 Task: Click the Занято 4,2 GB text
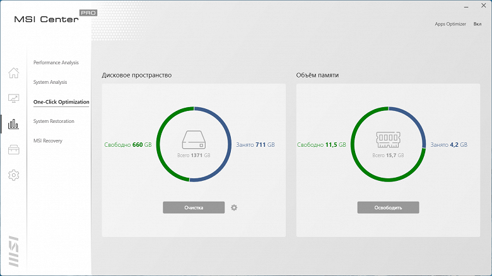click(x=448, y=144)
